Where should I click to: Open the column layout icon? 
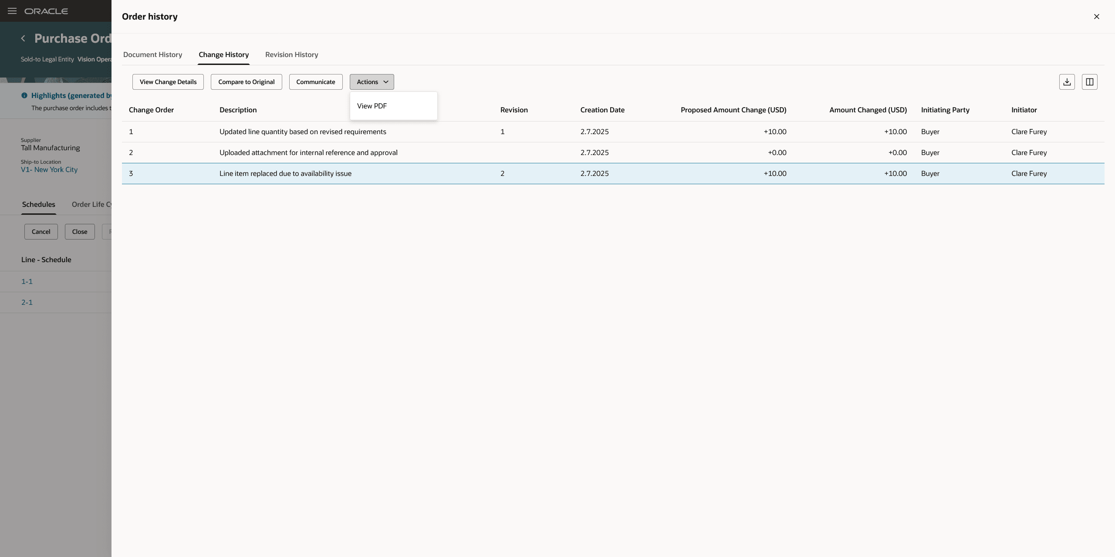click(1089, 82)
